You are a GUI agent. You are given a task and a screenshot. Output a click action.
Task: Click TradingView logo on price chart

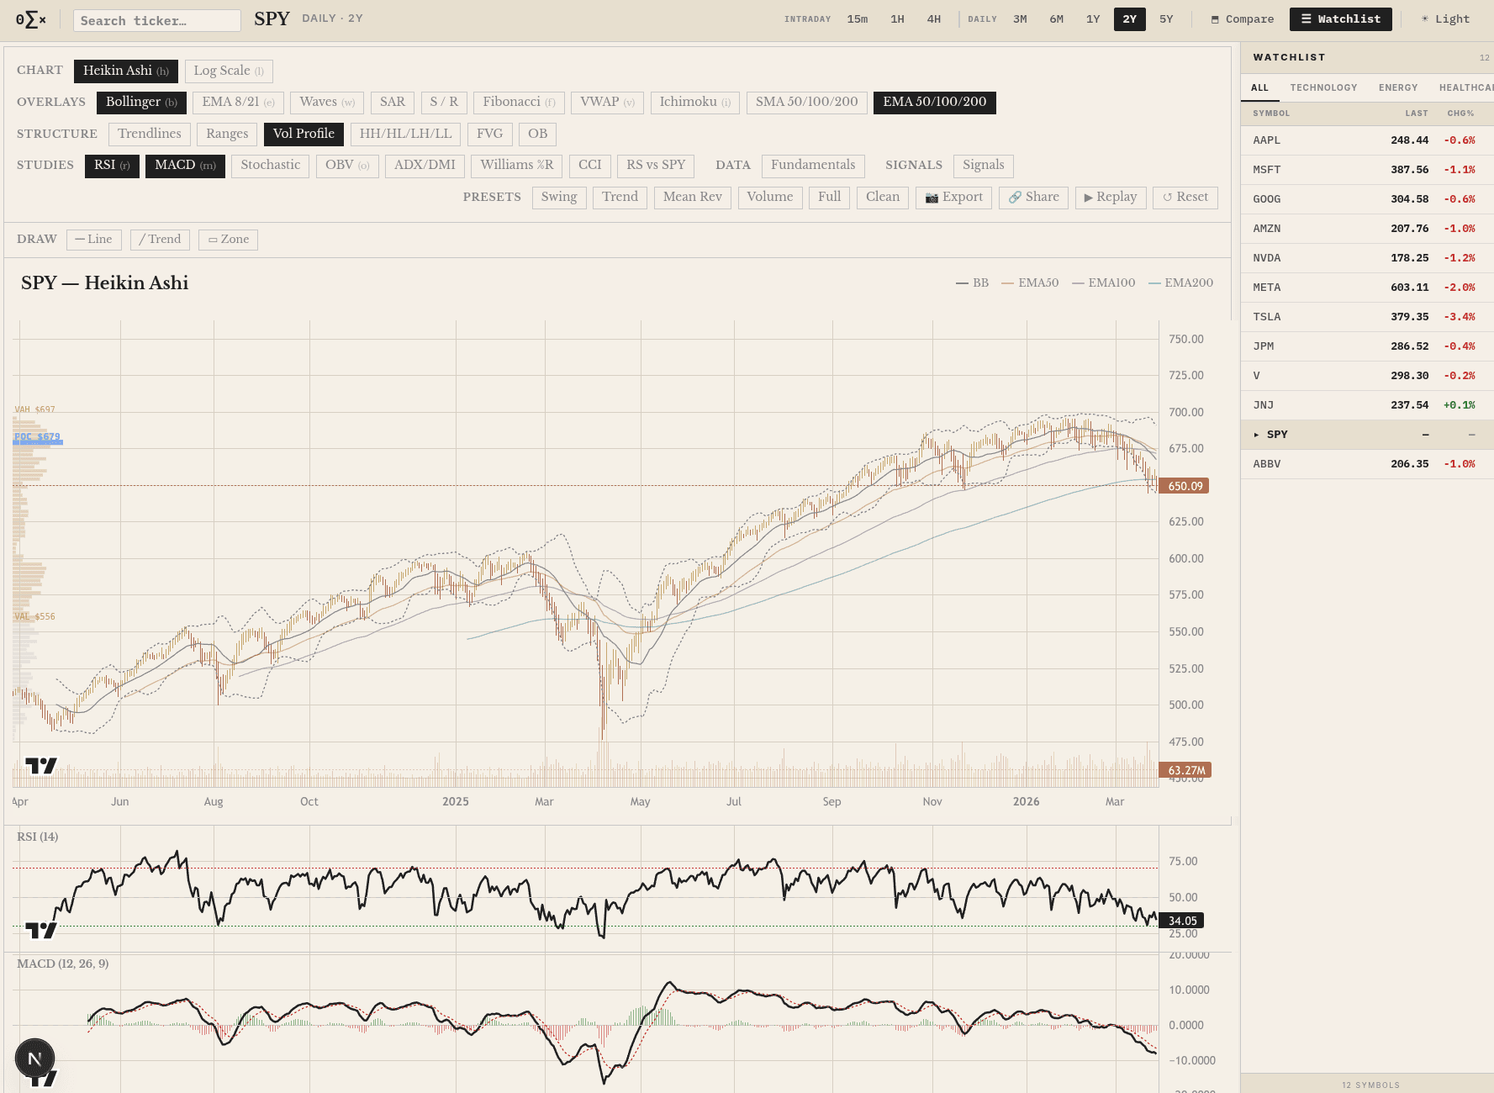pyautogui.click(x=41, y=765)
